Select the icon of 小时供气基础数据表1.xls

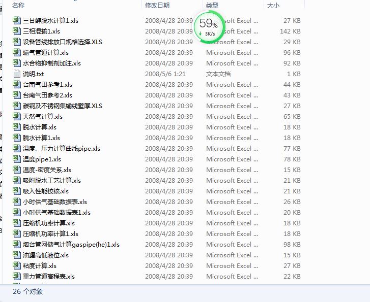click(x=17, y=212)
